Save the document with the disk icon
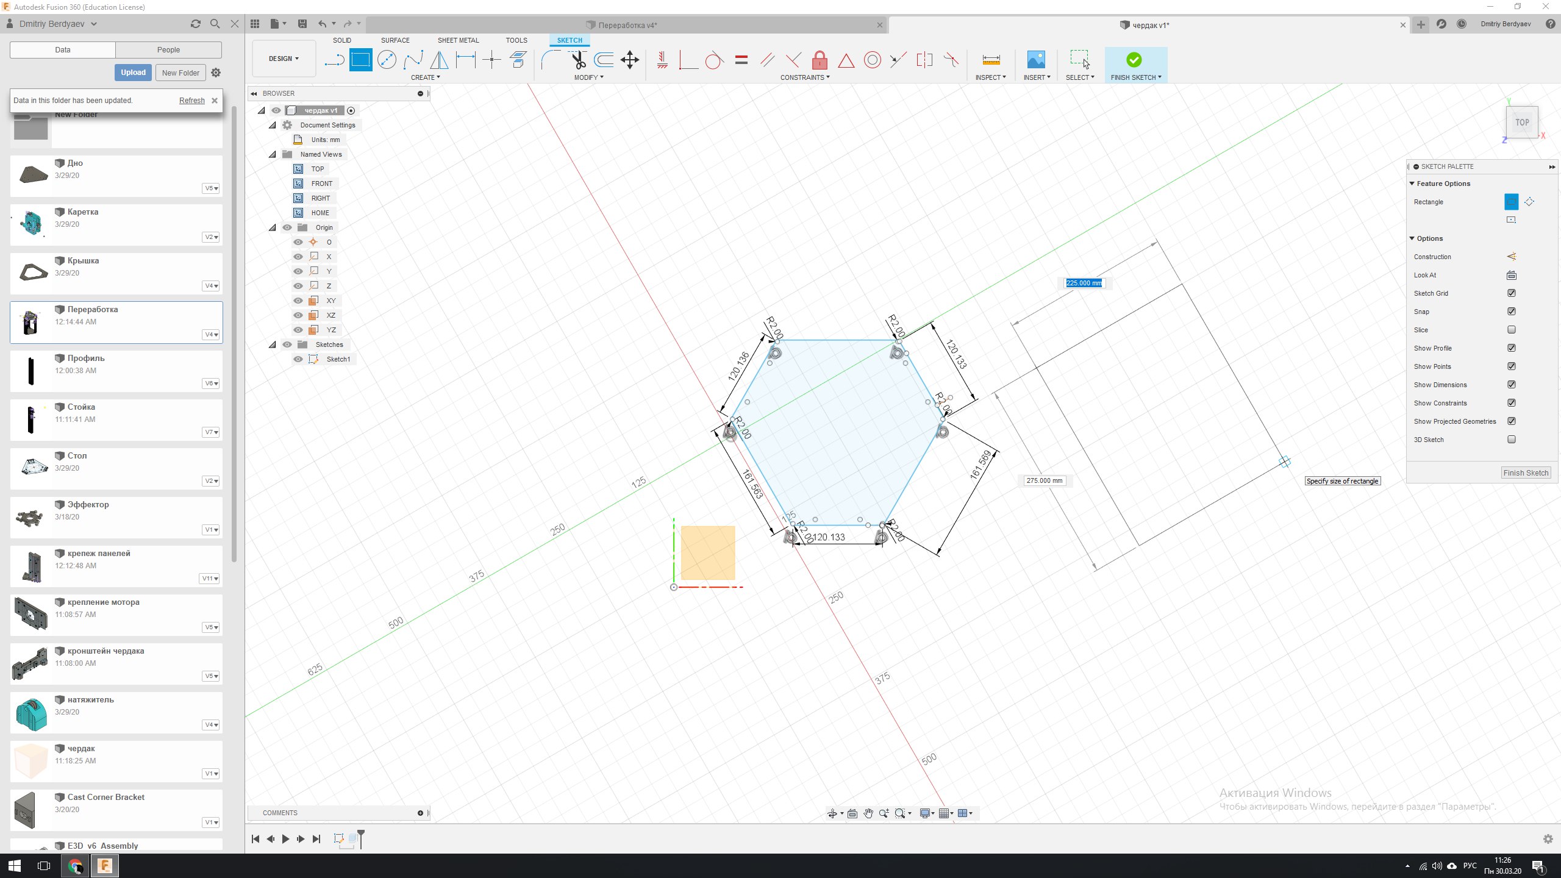This screenshot has width=1561, height=878. click(x=302, y=24)
